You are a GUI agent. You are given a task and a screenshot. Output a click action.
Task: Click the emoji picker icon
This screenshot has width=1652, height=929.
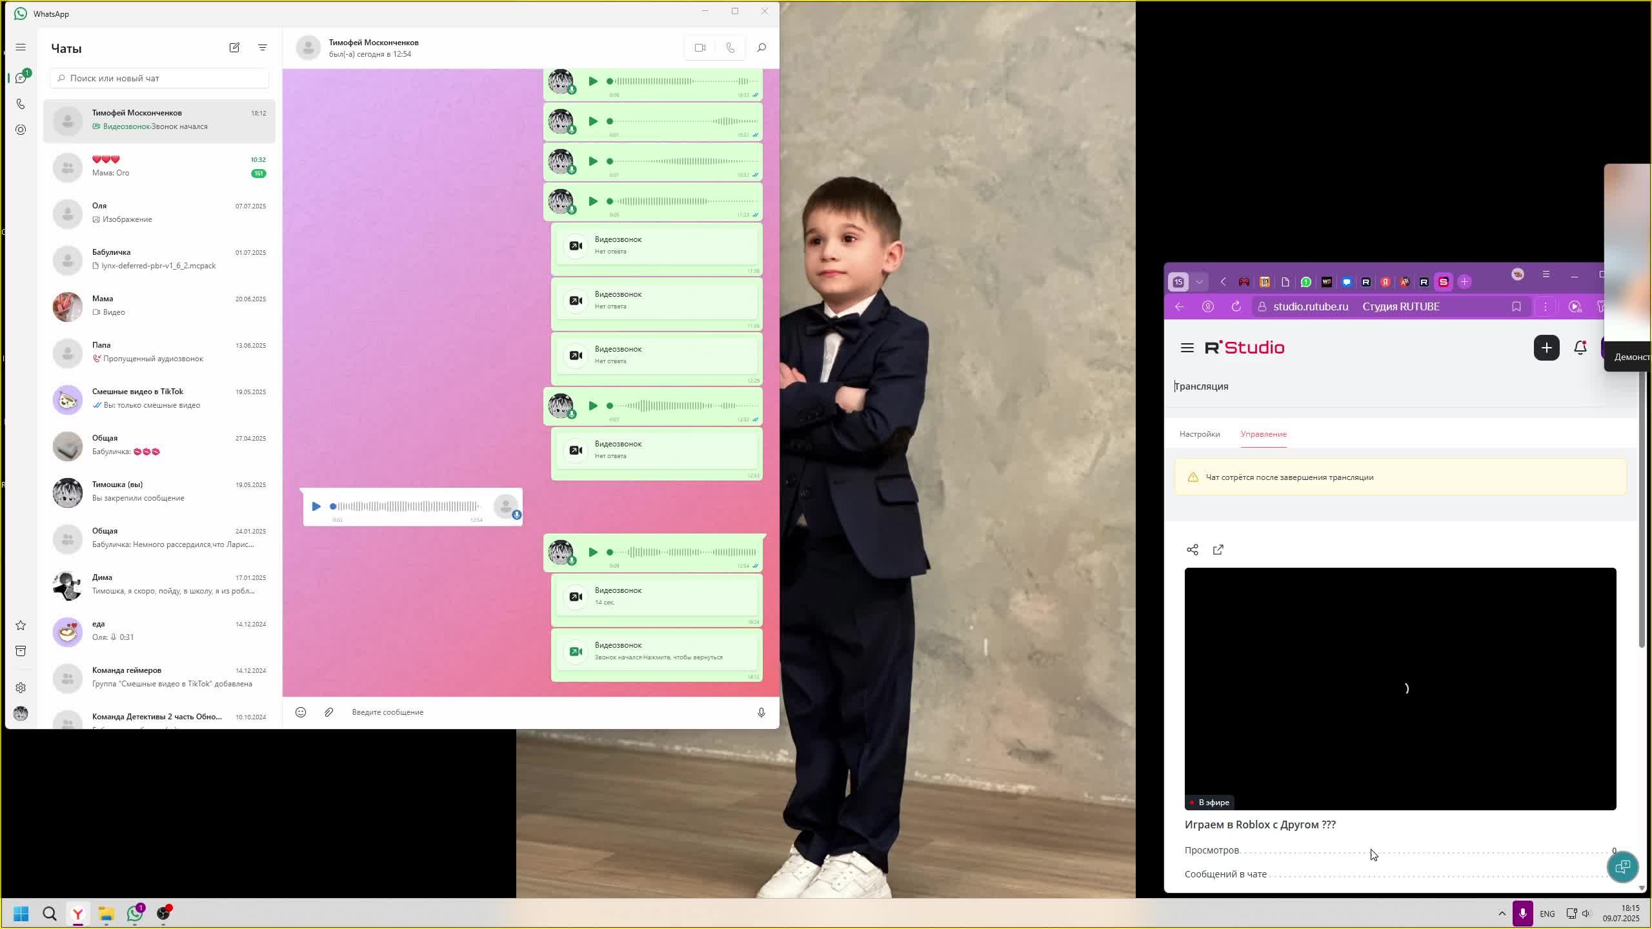click(301, 712)
